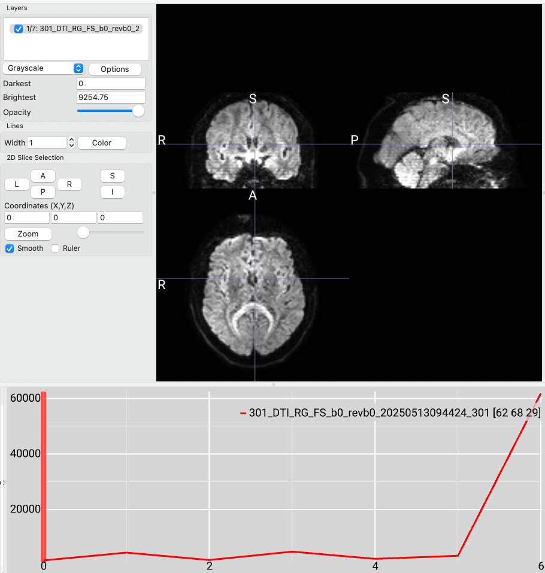Select the 1/7: 301_DTI_RG_FS_b0_revb0_2 layer row
545x573 pixels.
(x=76, y=29)
